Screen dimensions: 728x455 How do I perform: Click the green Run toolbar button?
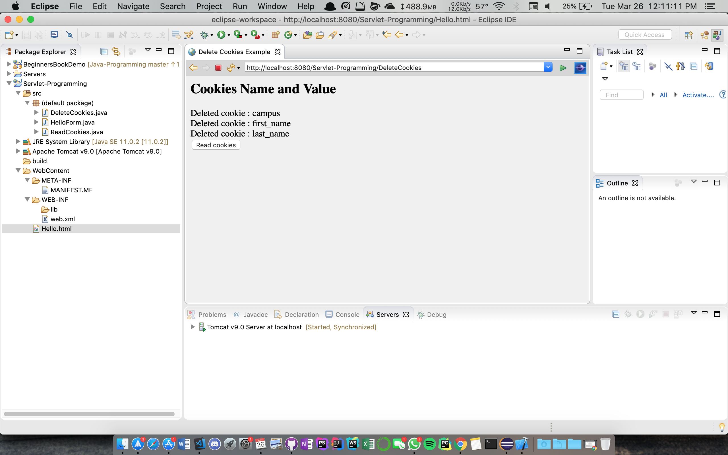click(x=221, y=35)
